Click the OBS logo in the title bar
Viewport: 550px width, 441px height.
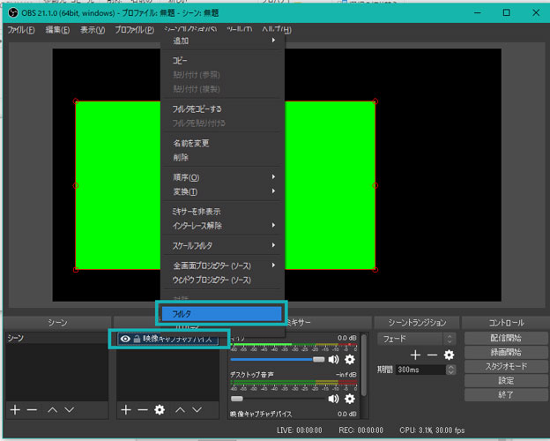tap(13, 13)
